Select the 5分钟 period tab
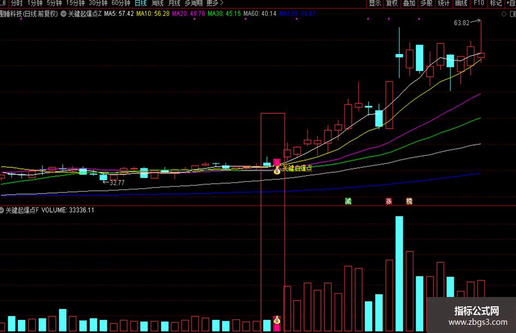 point(54,3)
